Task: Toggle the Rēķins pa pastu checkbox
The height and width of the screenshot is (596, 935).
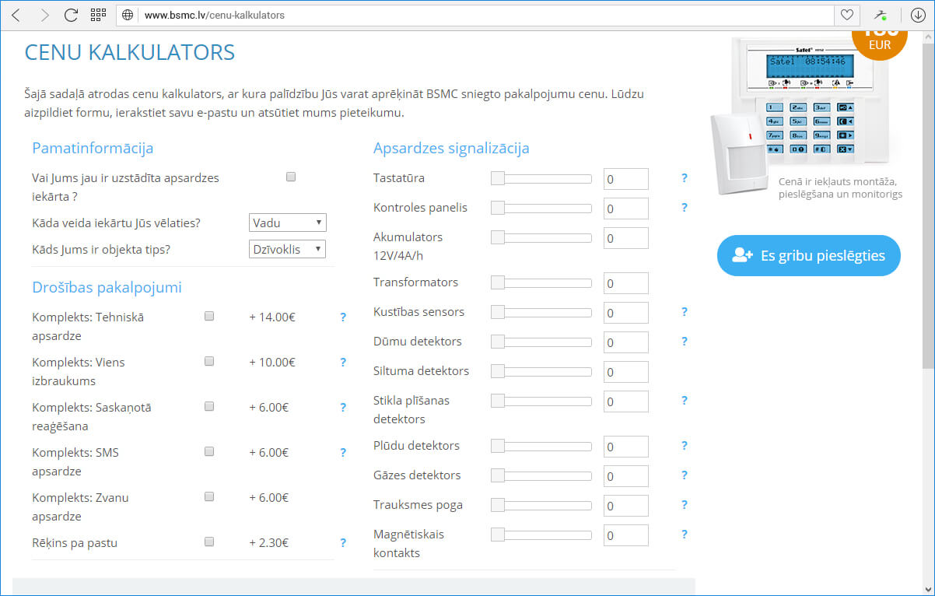Action: [209, 542]
